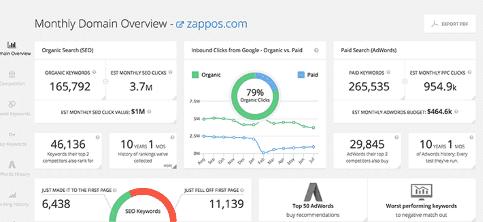The width and height of the screenshot is (483, 222).
Task: Show help for Inbound Clicks from Google
Action: pyautogui.click(x=316, y=51)
